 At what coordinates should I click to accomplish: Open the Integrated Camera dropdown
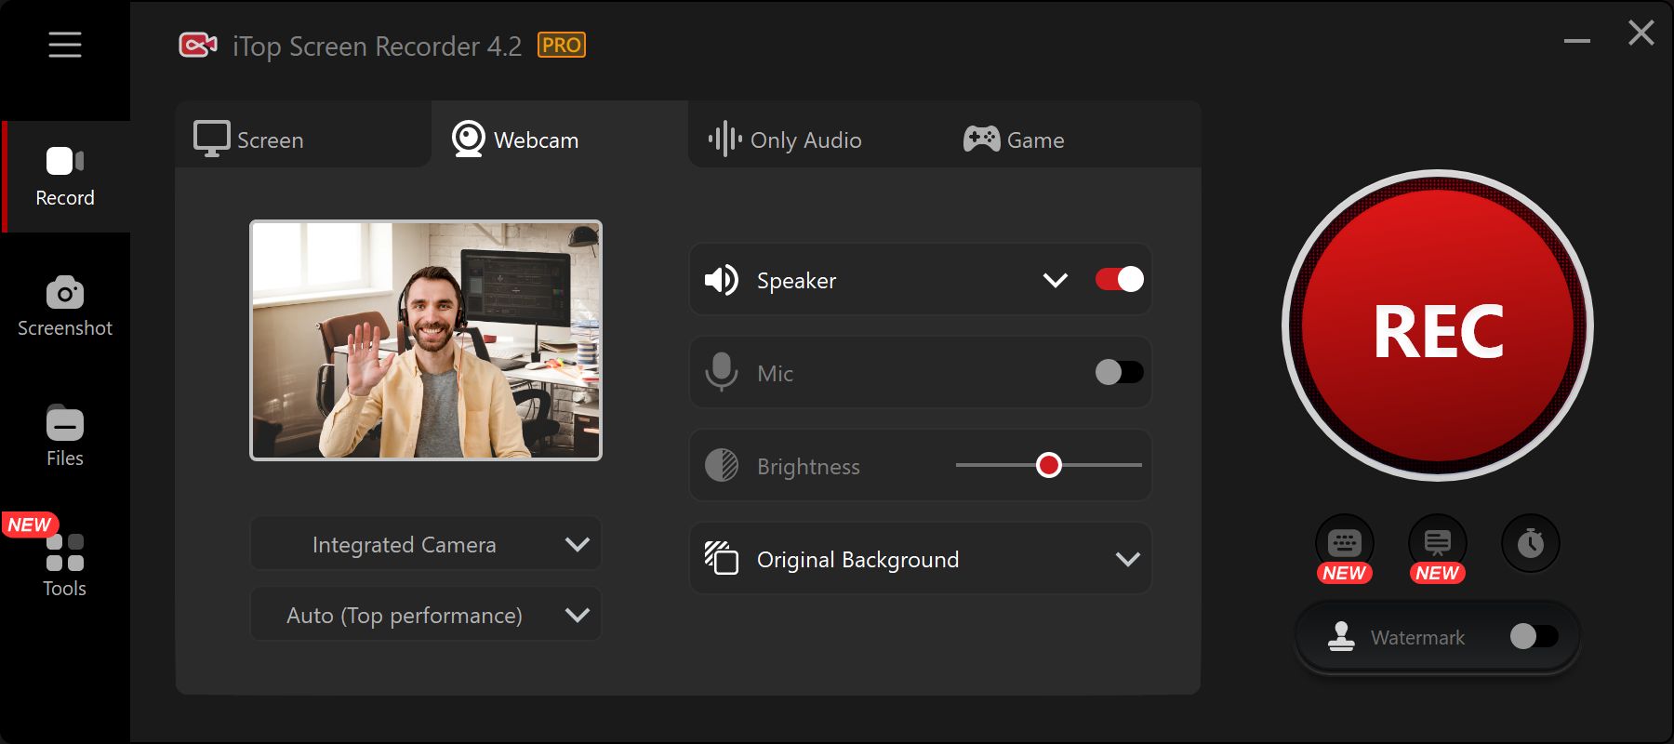click(426, 544)
